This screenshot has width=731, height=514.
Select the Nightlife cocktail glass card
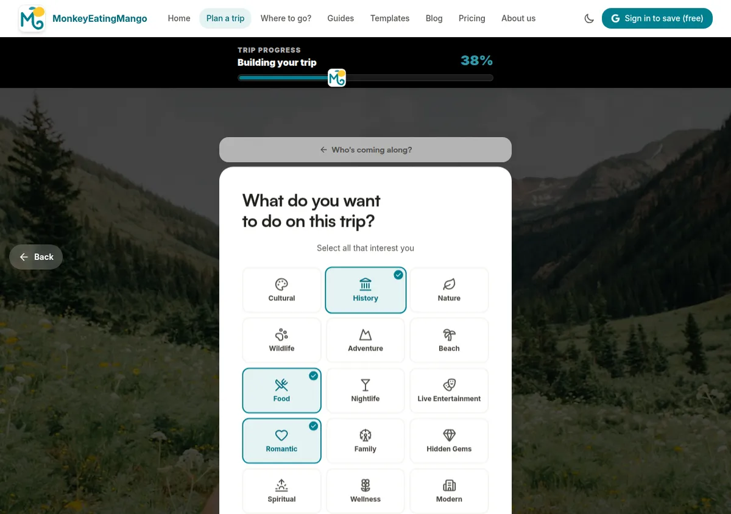[365, 390]
